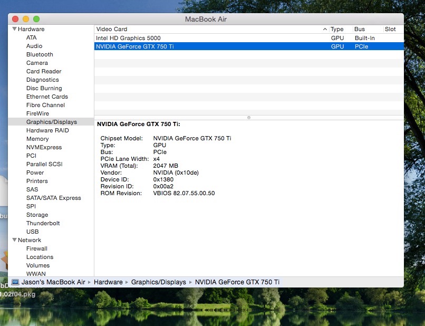This screenshot has height=326, width=425.
Task: Collapse the Network section triangle
Action: click(x=15, y=240)
